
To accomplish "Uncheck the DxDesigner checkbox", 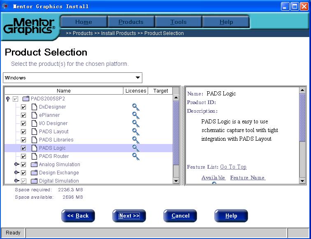I will 23,107.
